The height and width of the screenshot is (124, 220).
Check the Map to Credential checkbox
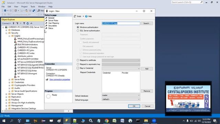tap(78, 68)
